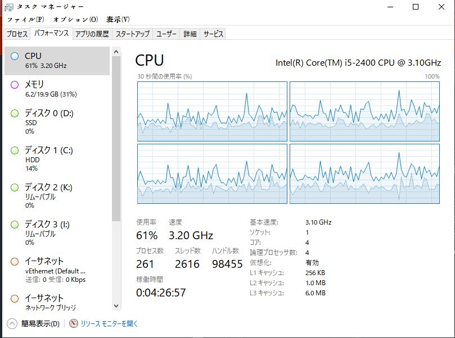Click the 速度 value 3.20 GHz
The image size is (455, 338).
pyautogui.click(x=191, y=235)
